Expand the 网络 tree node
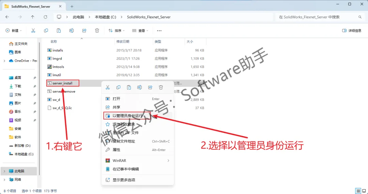Image resolution: width=368 pixels, height=194 pixels. 4,179
